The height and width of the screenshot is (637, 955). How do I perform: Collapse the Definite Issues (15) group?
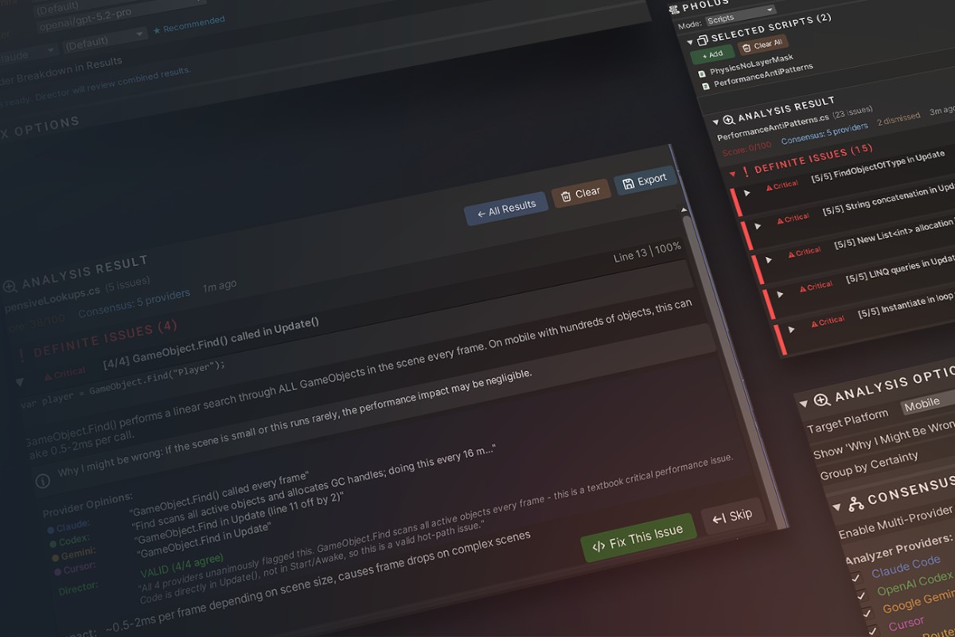(x=732, y=173)
